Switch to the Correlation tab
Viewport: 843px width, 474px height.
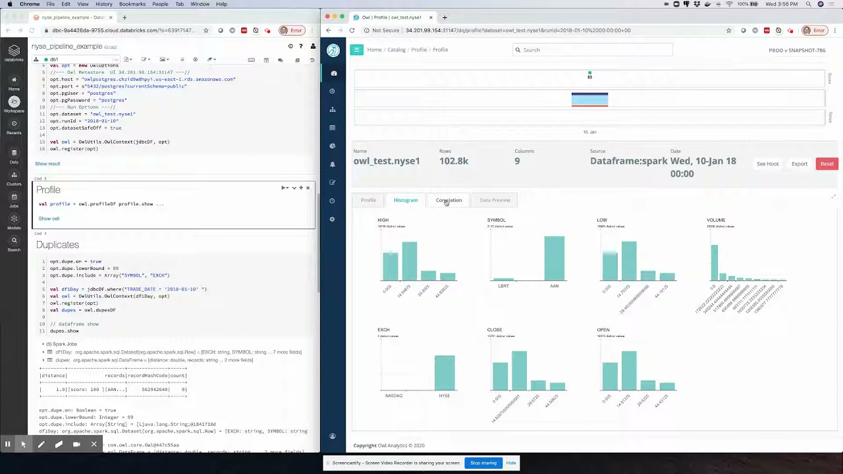449,200
